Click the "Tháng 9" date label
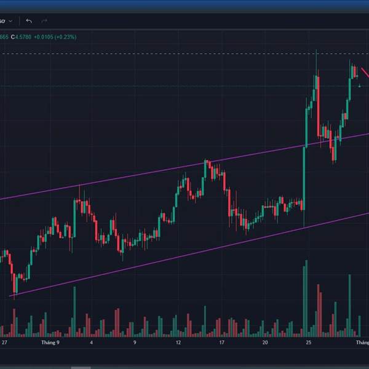The width and height of the screenshot is (369, 369). tap(50, 343)
